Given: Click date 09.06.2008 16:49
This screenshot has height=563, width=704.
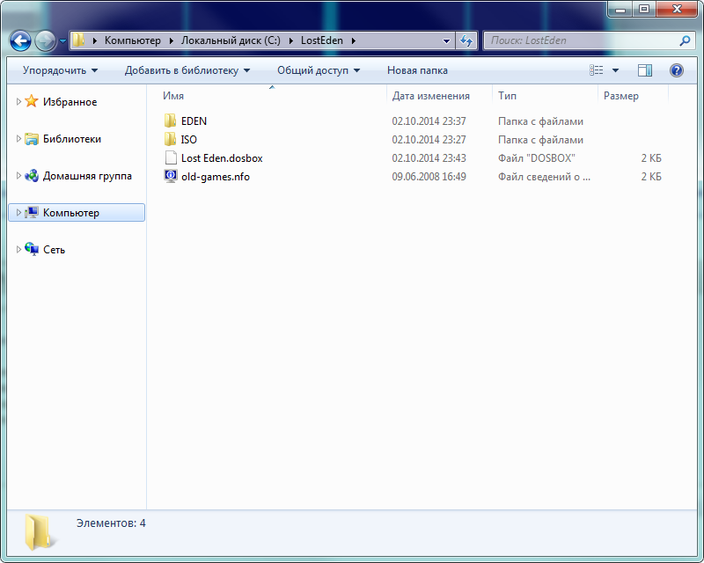Looking at the screenshot, I should pyautogui.click(x=429, y=177).
